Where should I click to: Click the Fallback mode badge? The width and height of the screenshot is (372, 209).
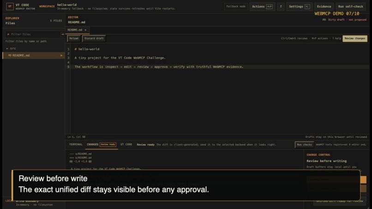tap(236, 6)
